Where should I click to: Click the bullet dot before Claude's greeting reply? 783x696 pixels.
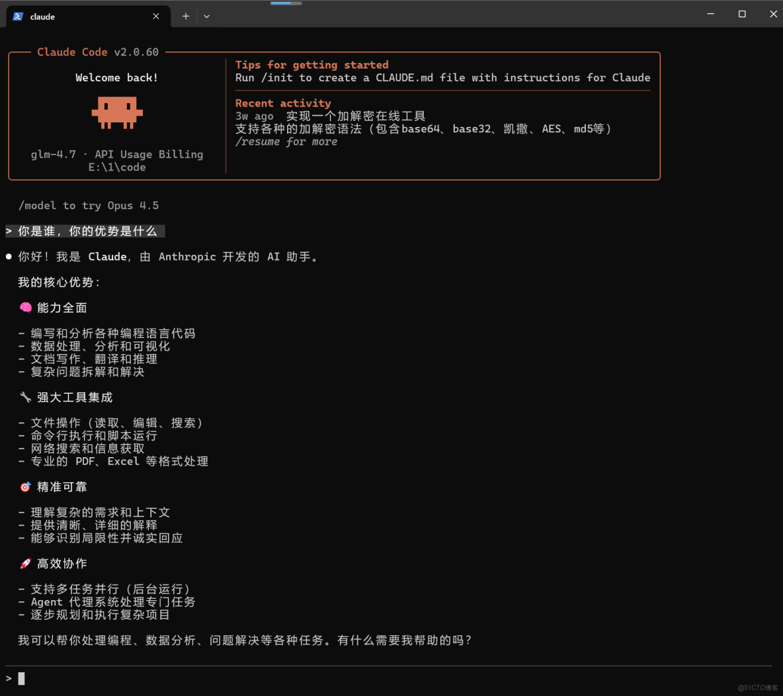coord(8,257)
